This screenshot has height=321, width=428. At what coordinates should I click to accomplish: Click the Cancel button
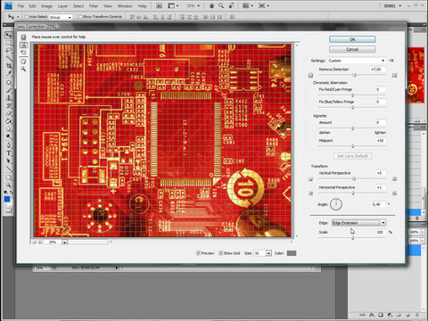(352, 49)
